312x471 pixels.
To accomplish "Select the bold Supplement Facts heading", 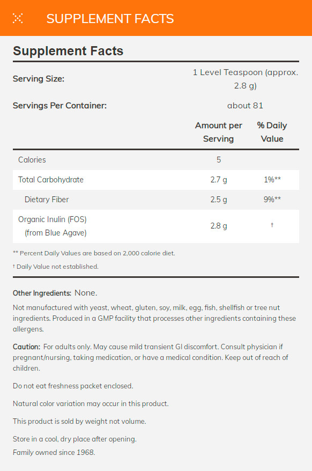I will (68, 51).
